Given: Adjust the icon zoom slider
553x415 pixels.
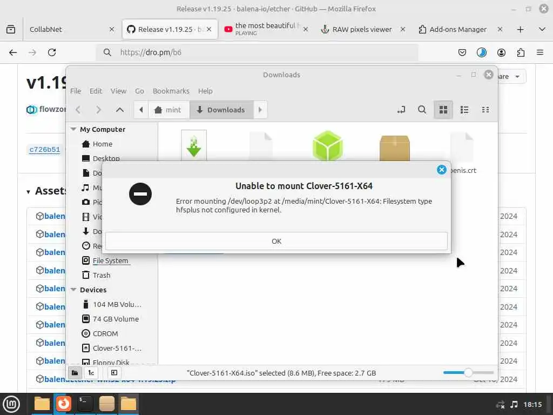Looking at the screenshot, I should 468,373.
